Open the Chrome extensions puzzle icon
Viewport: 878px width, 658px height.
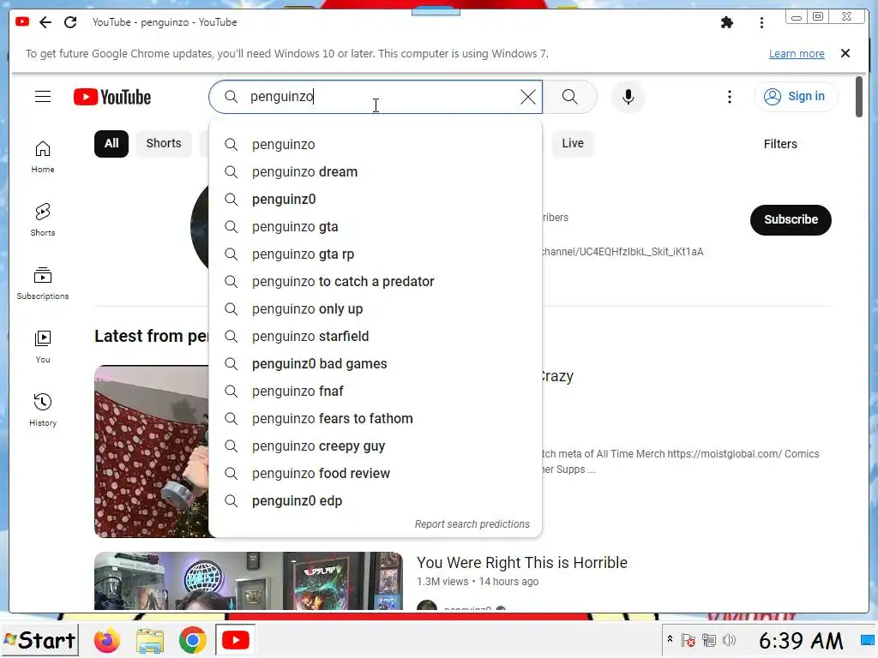click(727, 22)
